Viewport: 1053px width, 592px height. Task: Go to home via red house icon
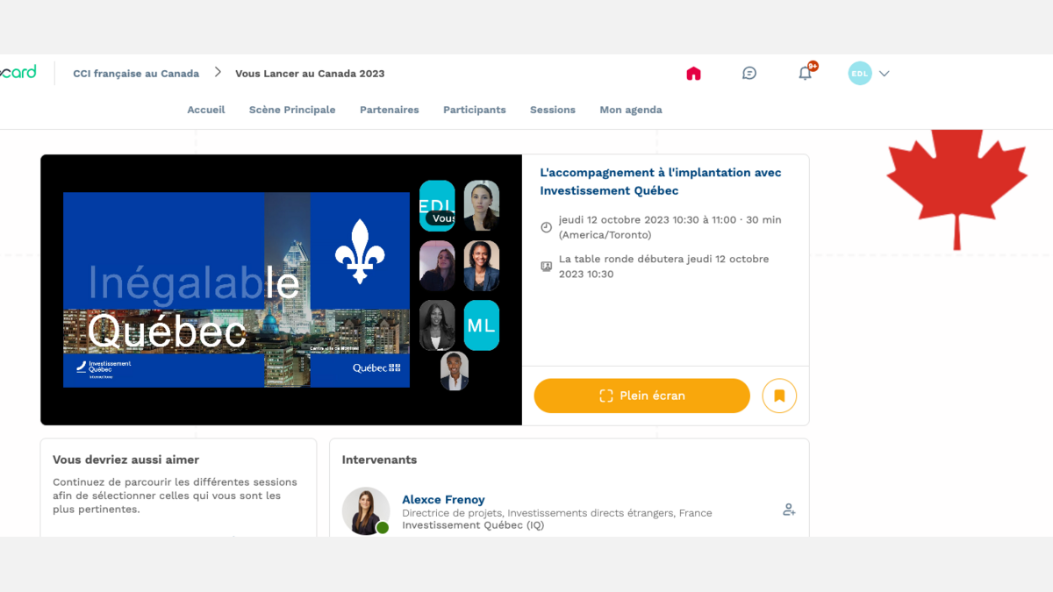pos(693,74)
